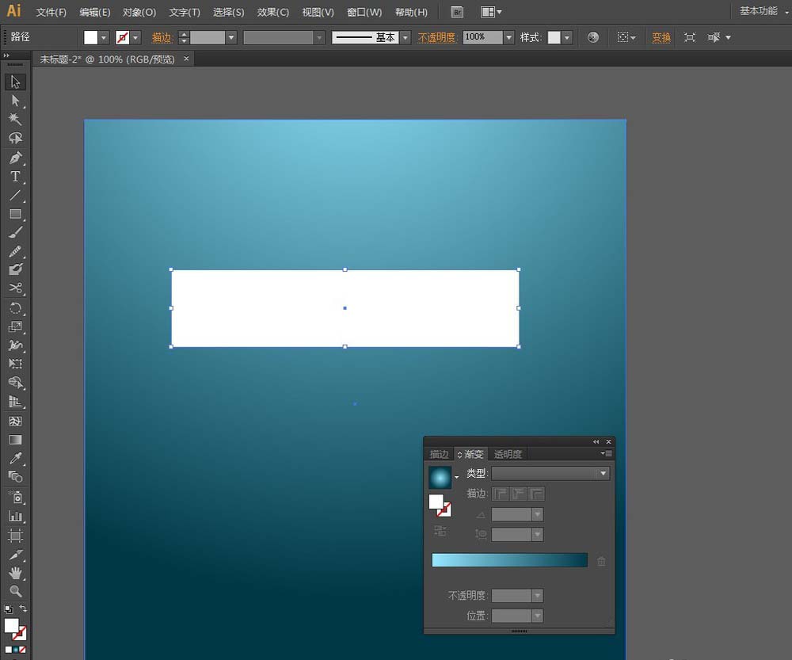Select the Scissors tool
The height and width of the screenshot is (660, 792).
click(15, 288)
